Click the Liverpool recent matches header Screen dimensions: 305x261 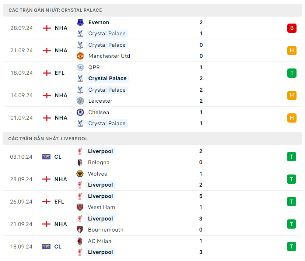coord(48,139)
